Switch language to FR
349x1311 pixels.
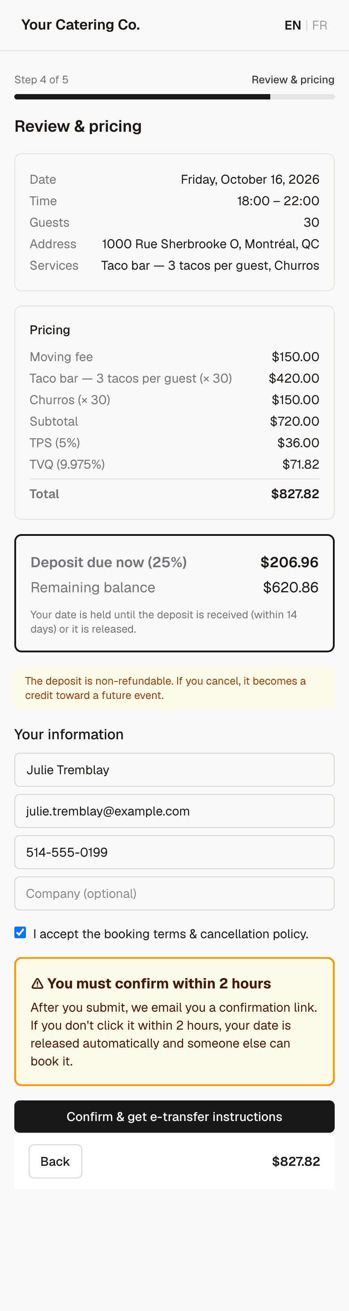[x=319, y=26]
